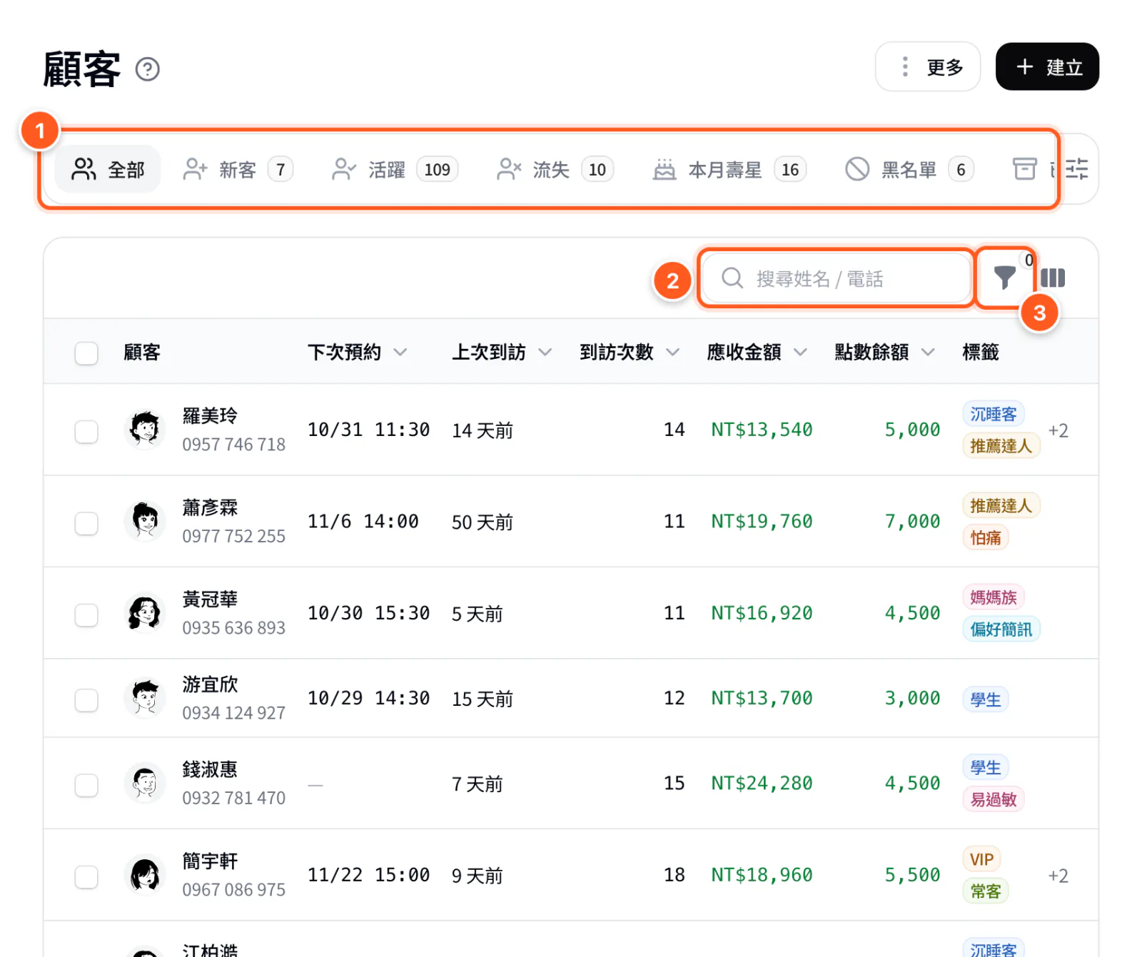Open the 本月壽星 birthday tab
This screenshot has height=957, width=1142.
coord(729,169)
